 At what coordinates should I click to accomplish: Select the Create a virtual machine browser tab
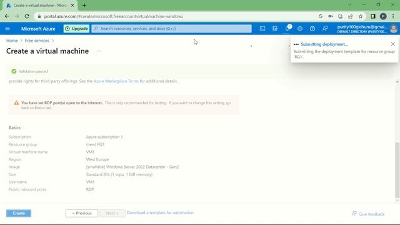(x=39, y=6)
